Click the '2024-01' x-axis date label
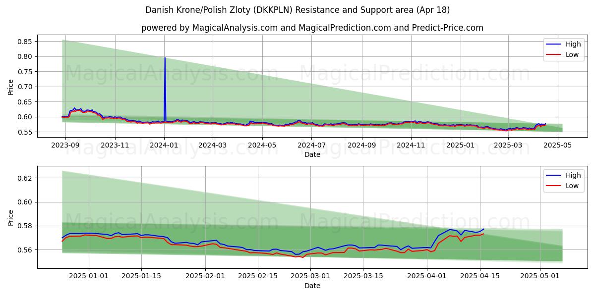 point(164,145)
